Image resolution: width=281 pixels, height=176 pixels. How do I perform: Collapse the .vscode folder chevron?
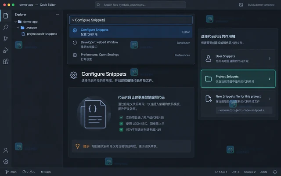coord(18,28)
